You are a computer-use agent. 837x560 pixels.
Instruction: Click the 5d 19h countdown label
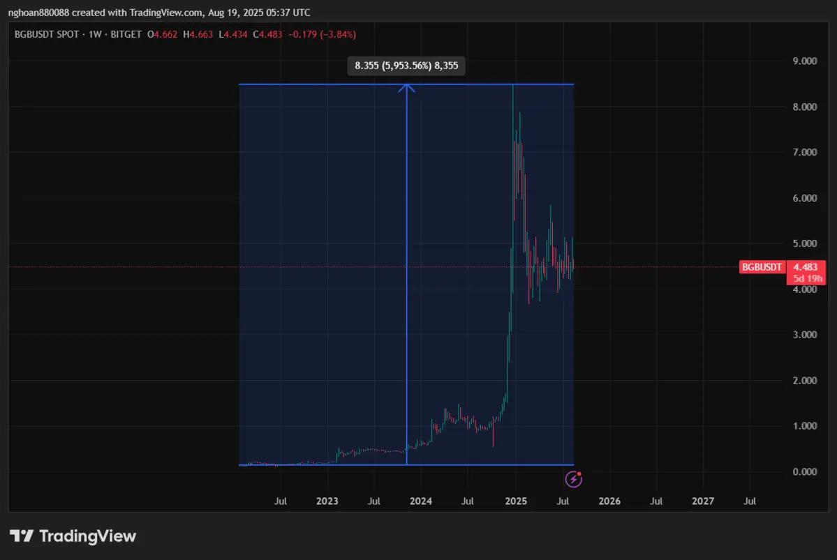click(x=806, y=279)
